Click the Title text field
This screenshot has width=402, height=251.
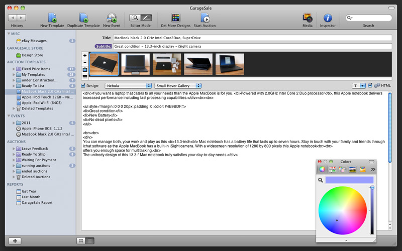tap(253, 38)
